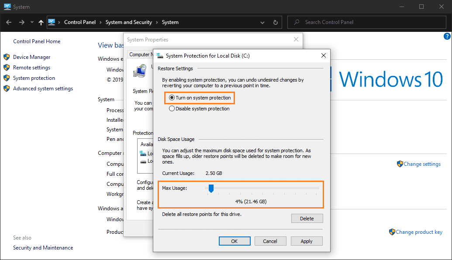Click the computer icon in address bar
This screenshot has height=260, width=452.
(52, 22)
